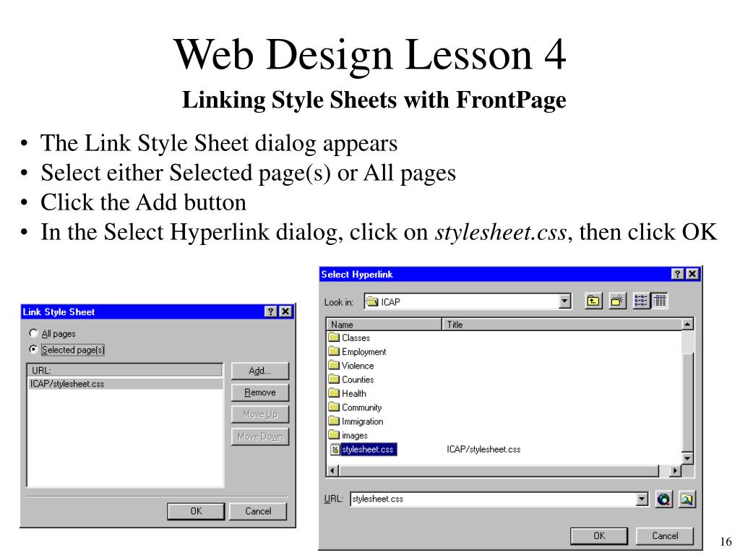
Task: Sort by the Name column header
Action: pyautogui.click(x=384, y=324)
